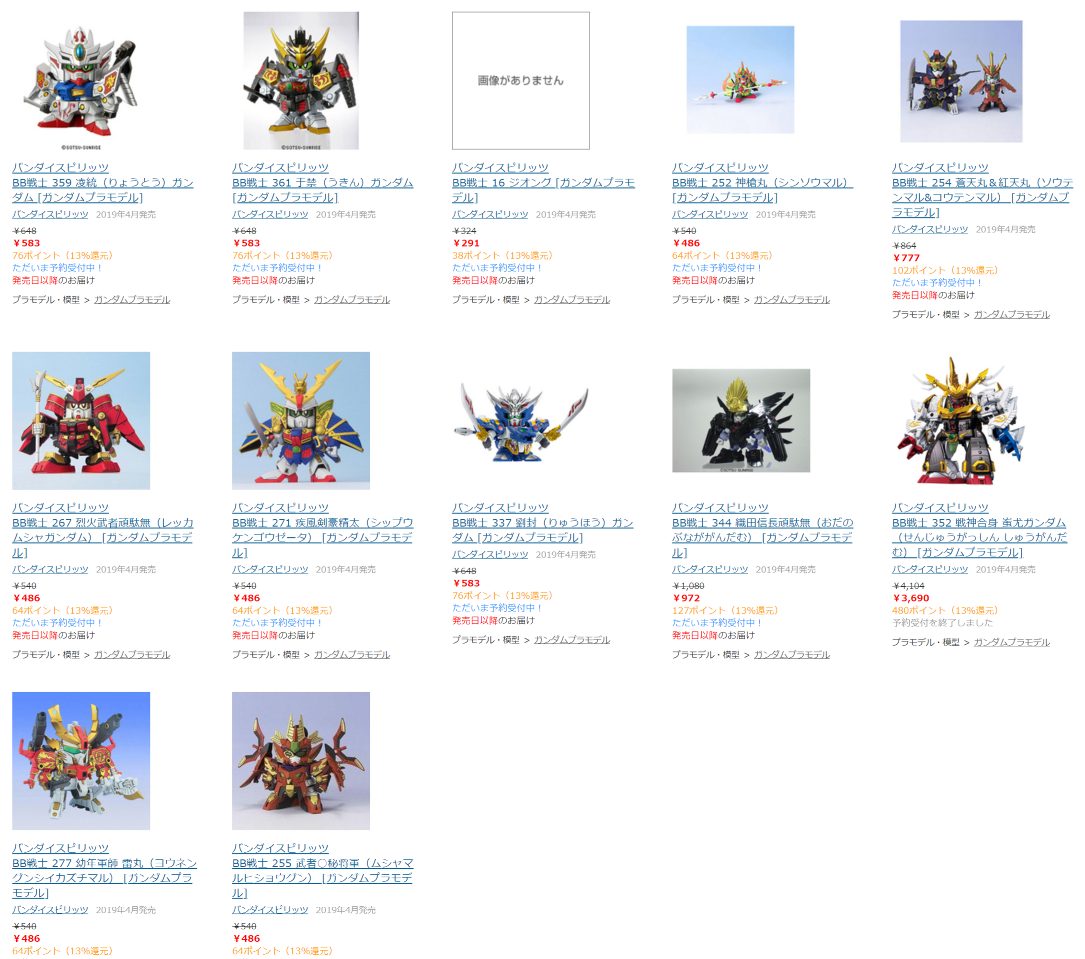
Task: Click ガンダムプラモデル category link under 凌統ガンダム
Action: coord(132,300)
